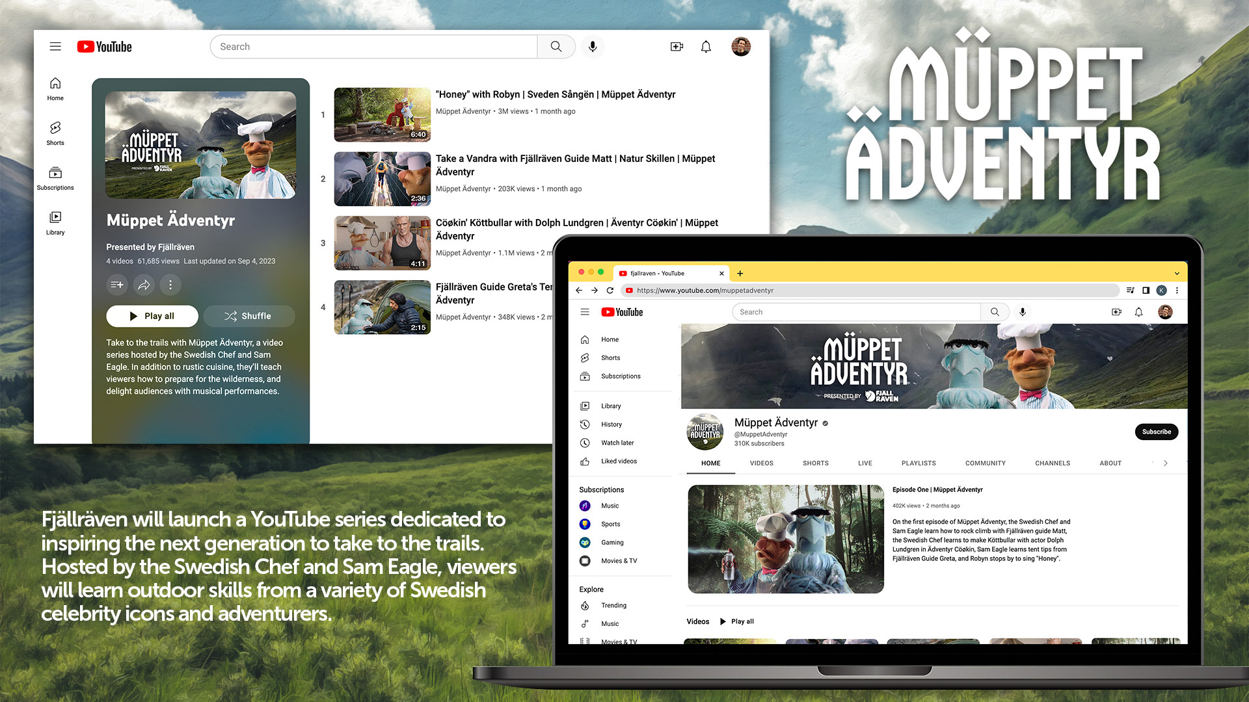The height and width of the screenshot is (702, 1249).
Task: Toggle the browser side panel icon
Action: coord(1146,291)
